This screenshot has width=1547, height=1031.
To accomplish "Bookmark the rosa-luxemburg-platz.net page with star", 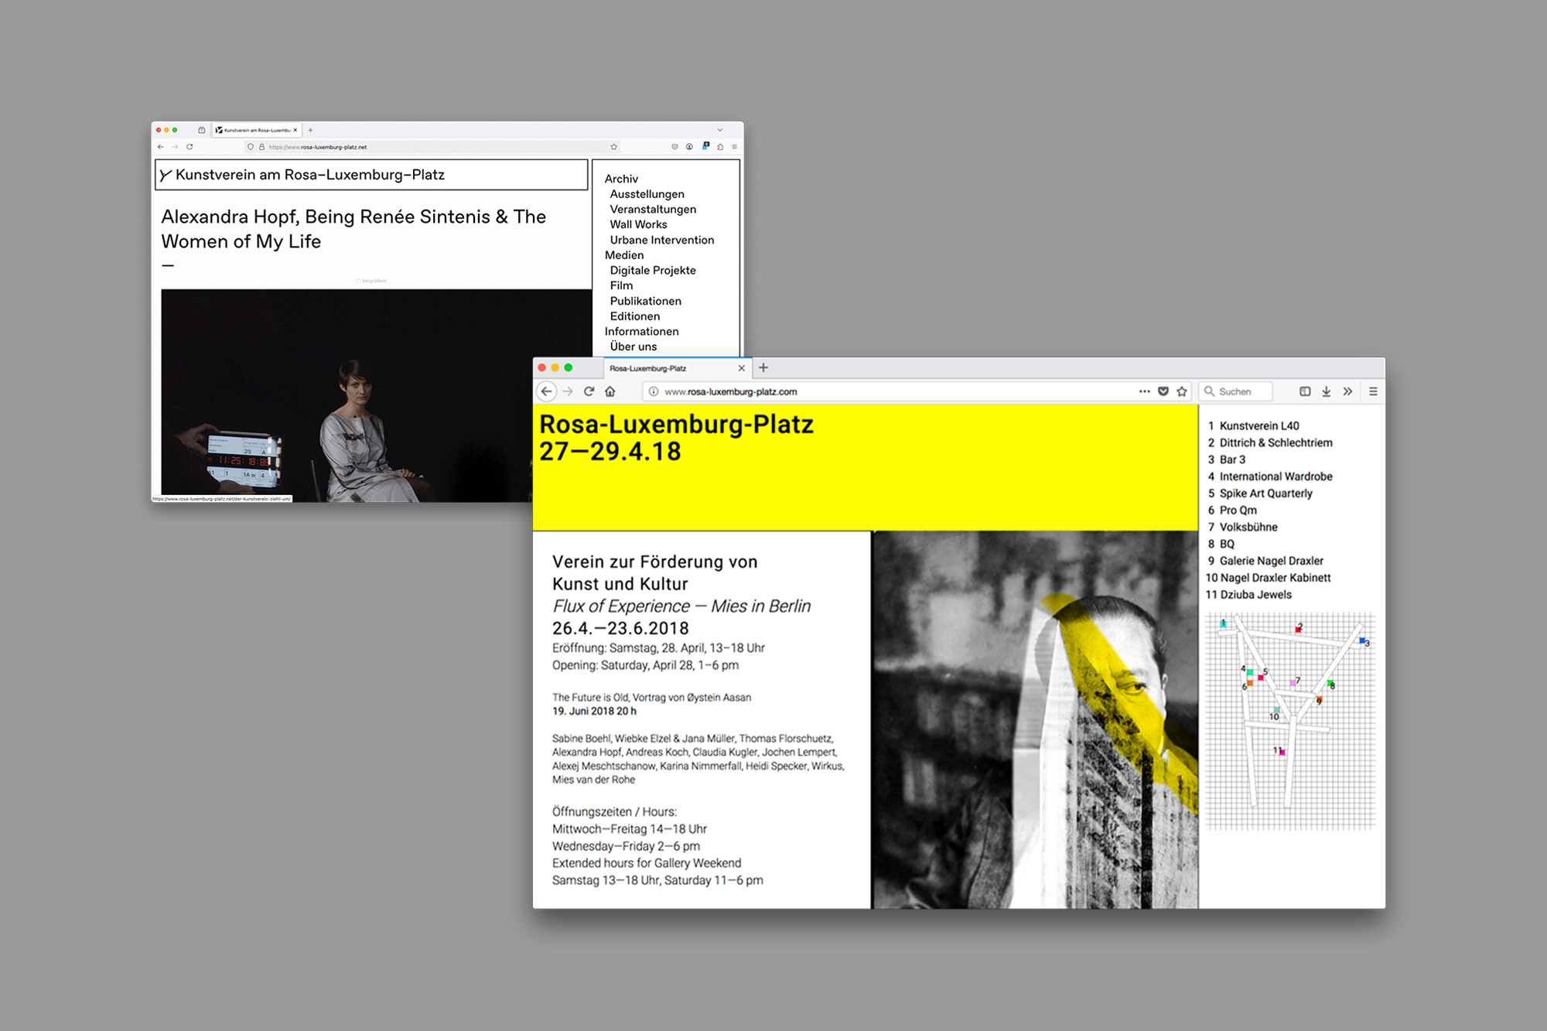I will pyautogui.click(x=614, y=147).
